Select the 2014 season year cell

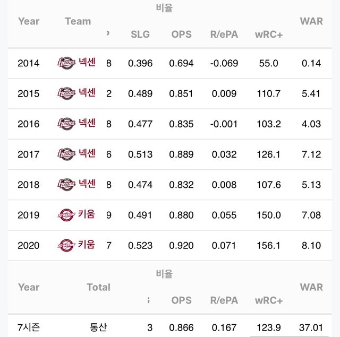pos(29,63)
